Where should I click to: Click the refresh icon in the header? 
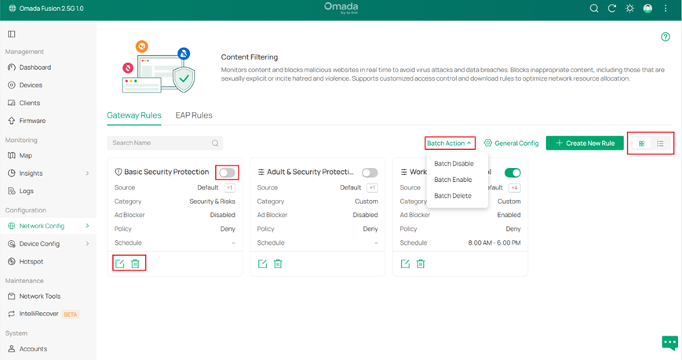[x=611, y=9]
